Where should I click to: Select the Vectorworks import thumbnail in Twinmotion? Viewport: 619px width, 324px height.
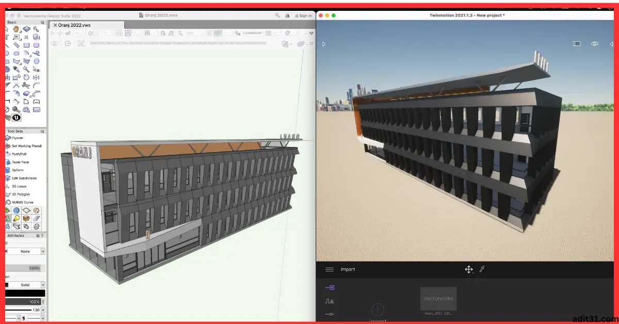[x=438, y=299]
